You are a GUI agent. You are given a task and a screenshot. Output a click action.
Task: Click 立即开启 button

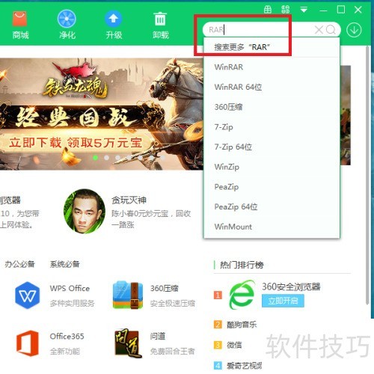283,301
